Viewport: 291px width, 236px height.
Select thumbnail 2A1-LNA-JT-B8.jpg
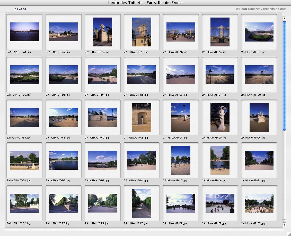tap(259, 75)
